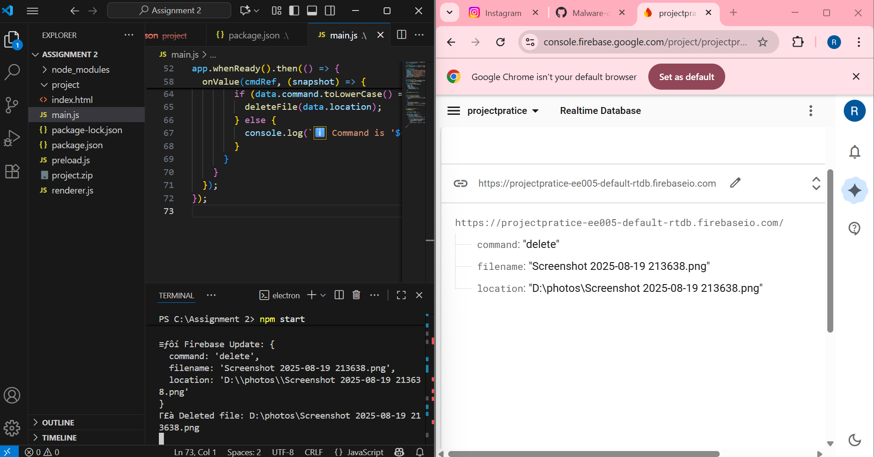Click the Chrome address bar URL

pyautogui.click(x=645, y=42)
